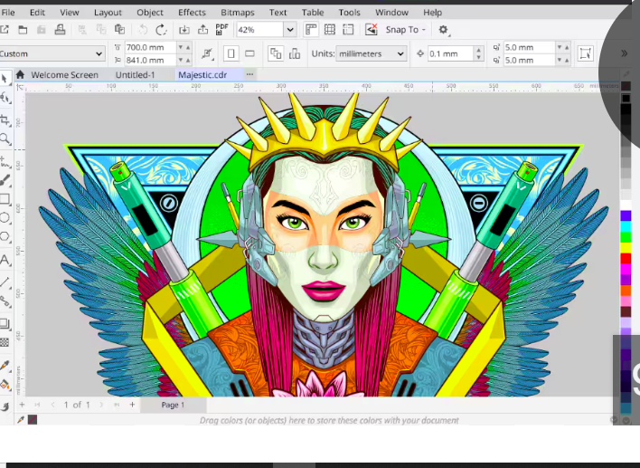The image size is (640, 468).
Task: Select the Drop Shadow tool
Action: [5, 323]
